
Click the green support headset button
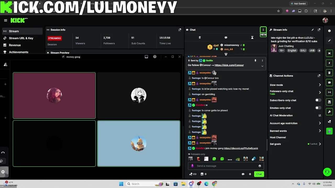pyautogui.click(x=327, y=172)
